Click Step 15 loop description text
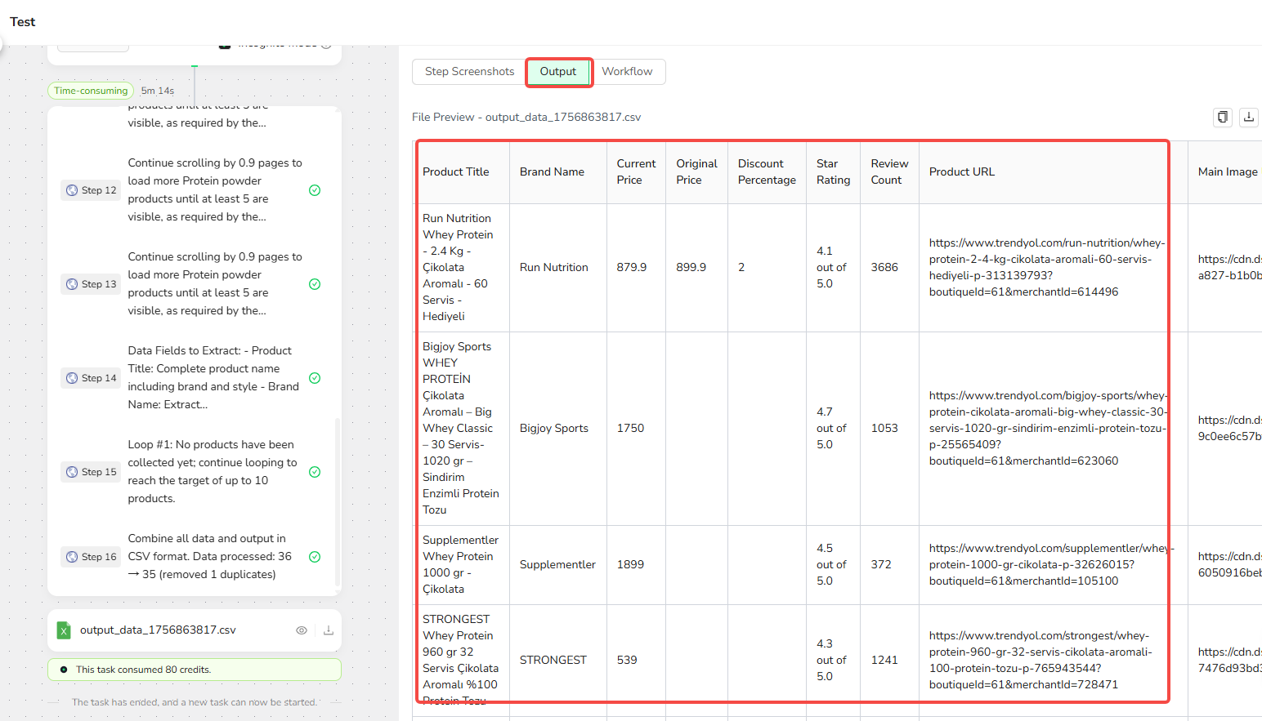Viewport: 1262px width, 721px height. (213, 472)
